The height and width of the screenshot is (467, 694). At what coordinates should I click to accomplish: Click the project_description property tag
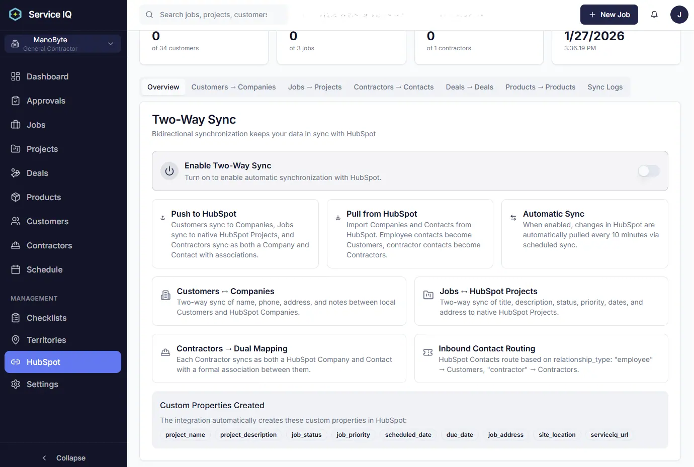pyautogui.click(x=248, y=435)
